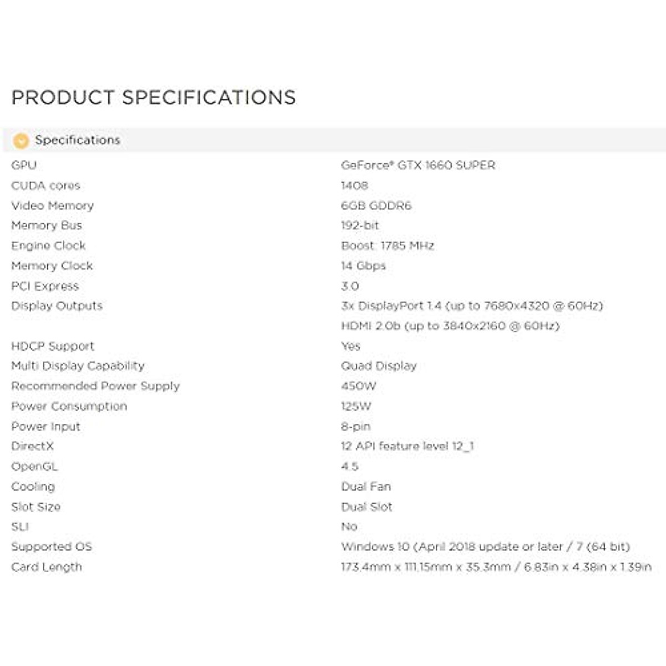Click the PCI Express label

(x=45, y=286)
